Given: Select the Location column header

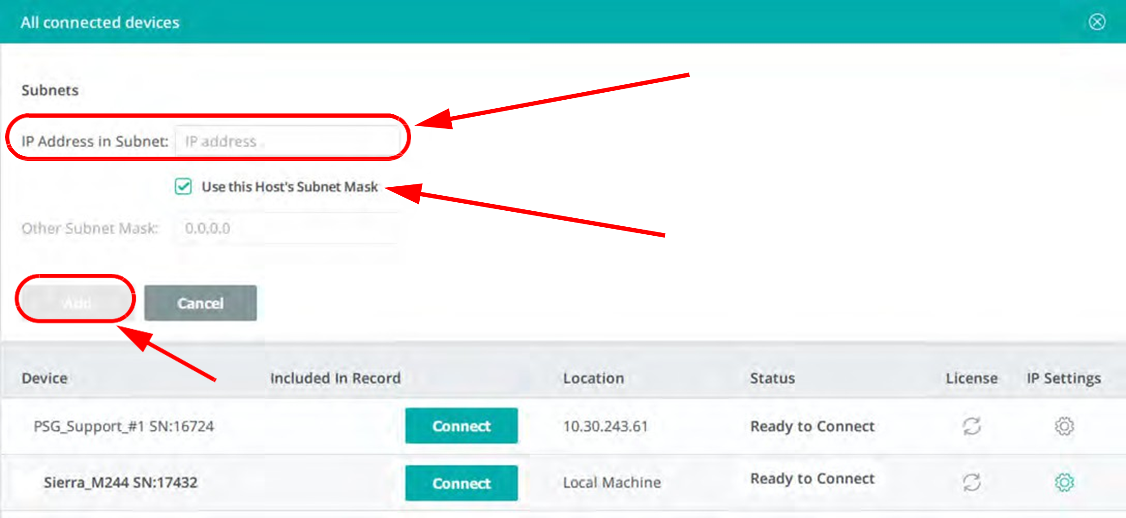Looking at the screenshot, I should coord(593,378).
